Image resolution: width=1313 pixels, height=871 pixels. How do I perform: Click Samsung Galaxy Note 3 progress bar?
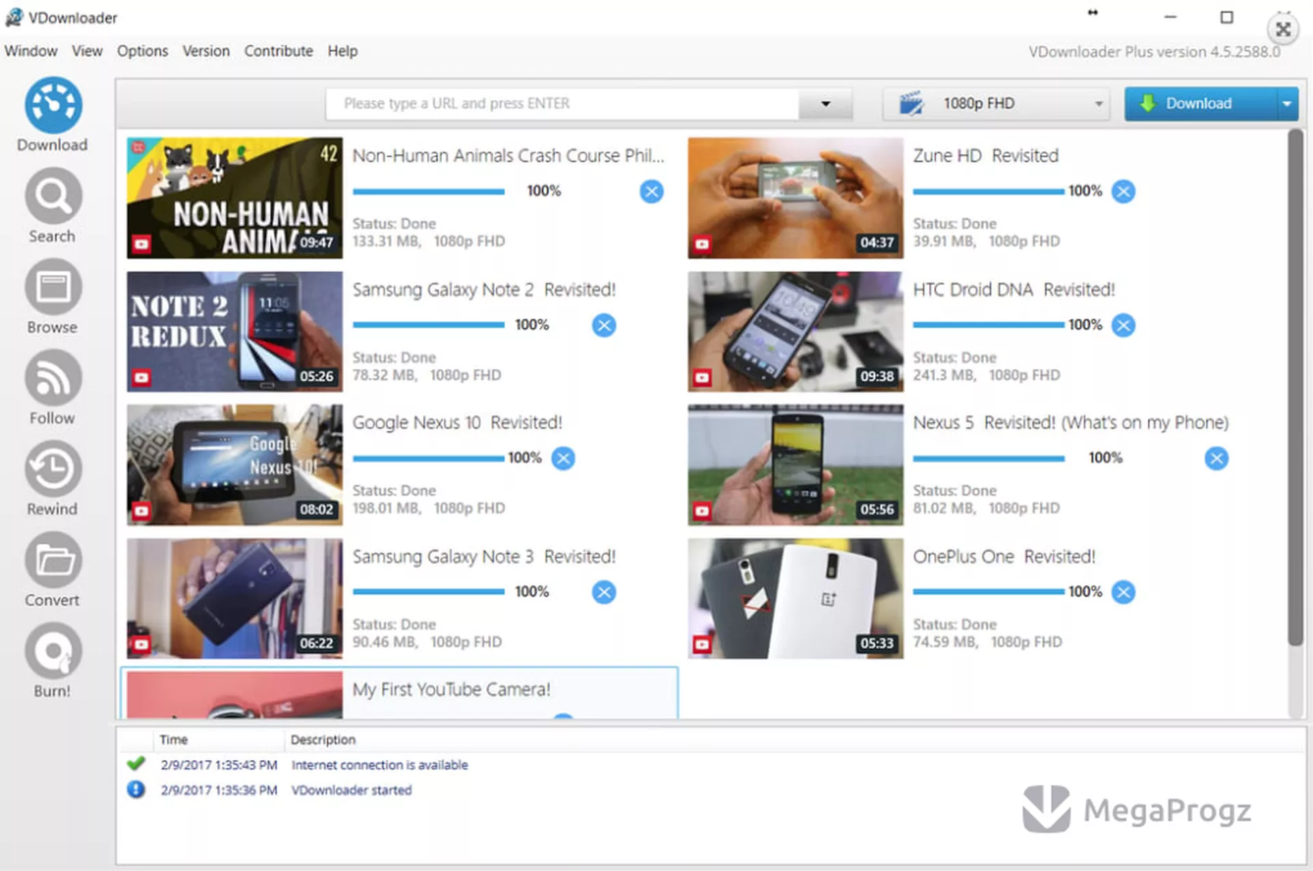429,592
